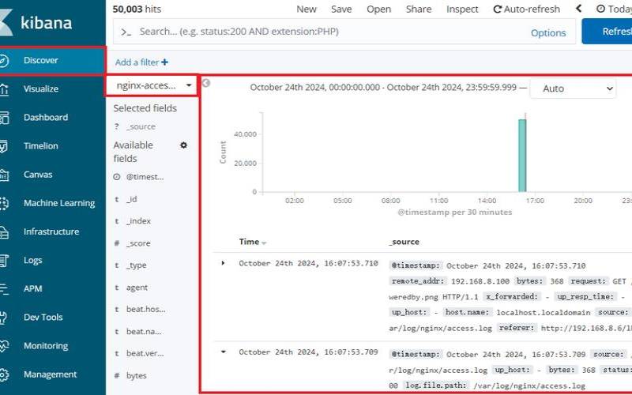Open the Monitoring heartbeat icon
The width and height of the screenshot is (632, 395).
[x=4, y=346]
